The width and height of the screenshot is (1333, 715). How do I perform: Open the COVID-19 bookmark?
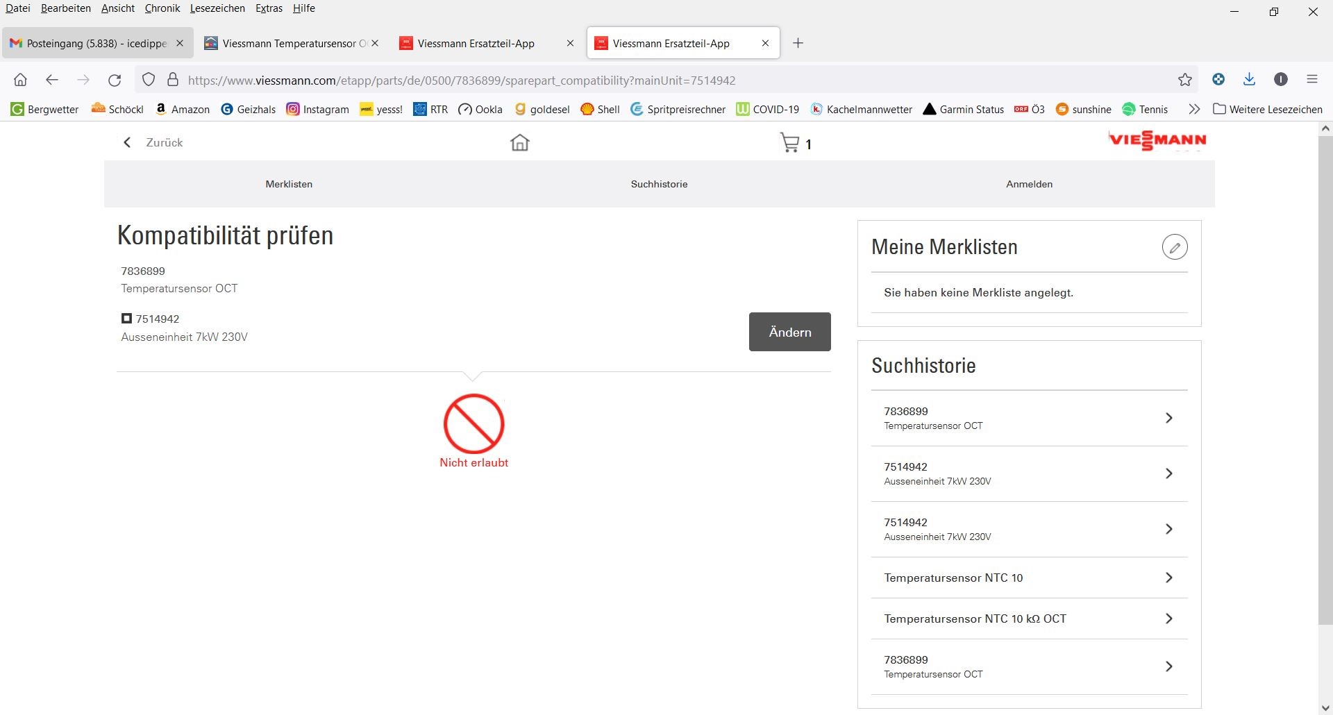tap(768, 109)
